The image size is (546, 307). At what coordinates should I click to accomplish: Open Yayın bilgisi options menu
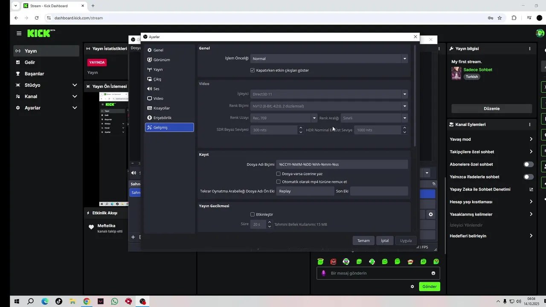[x=530, y=49]
